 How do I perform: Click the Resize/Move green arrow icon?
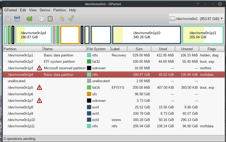pyautogui.click(x=29, y=19)
